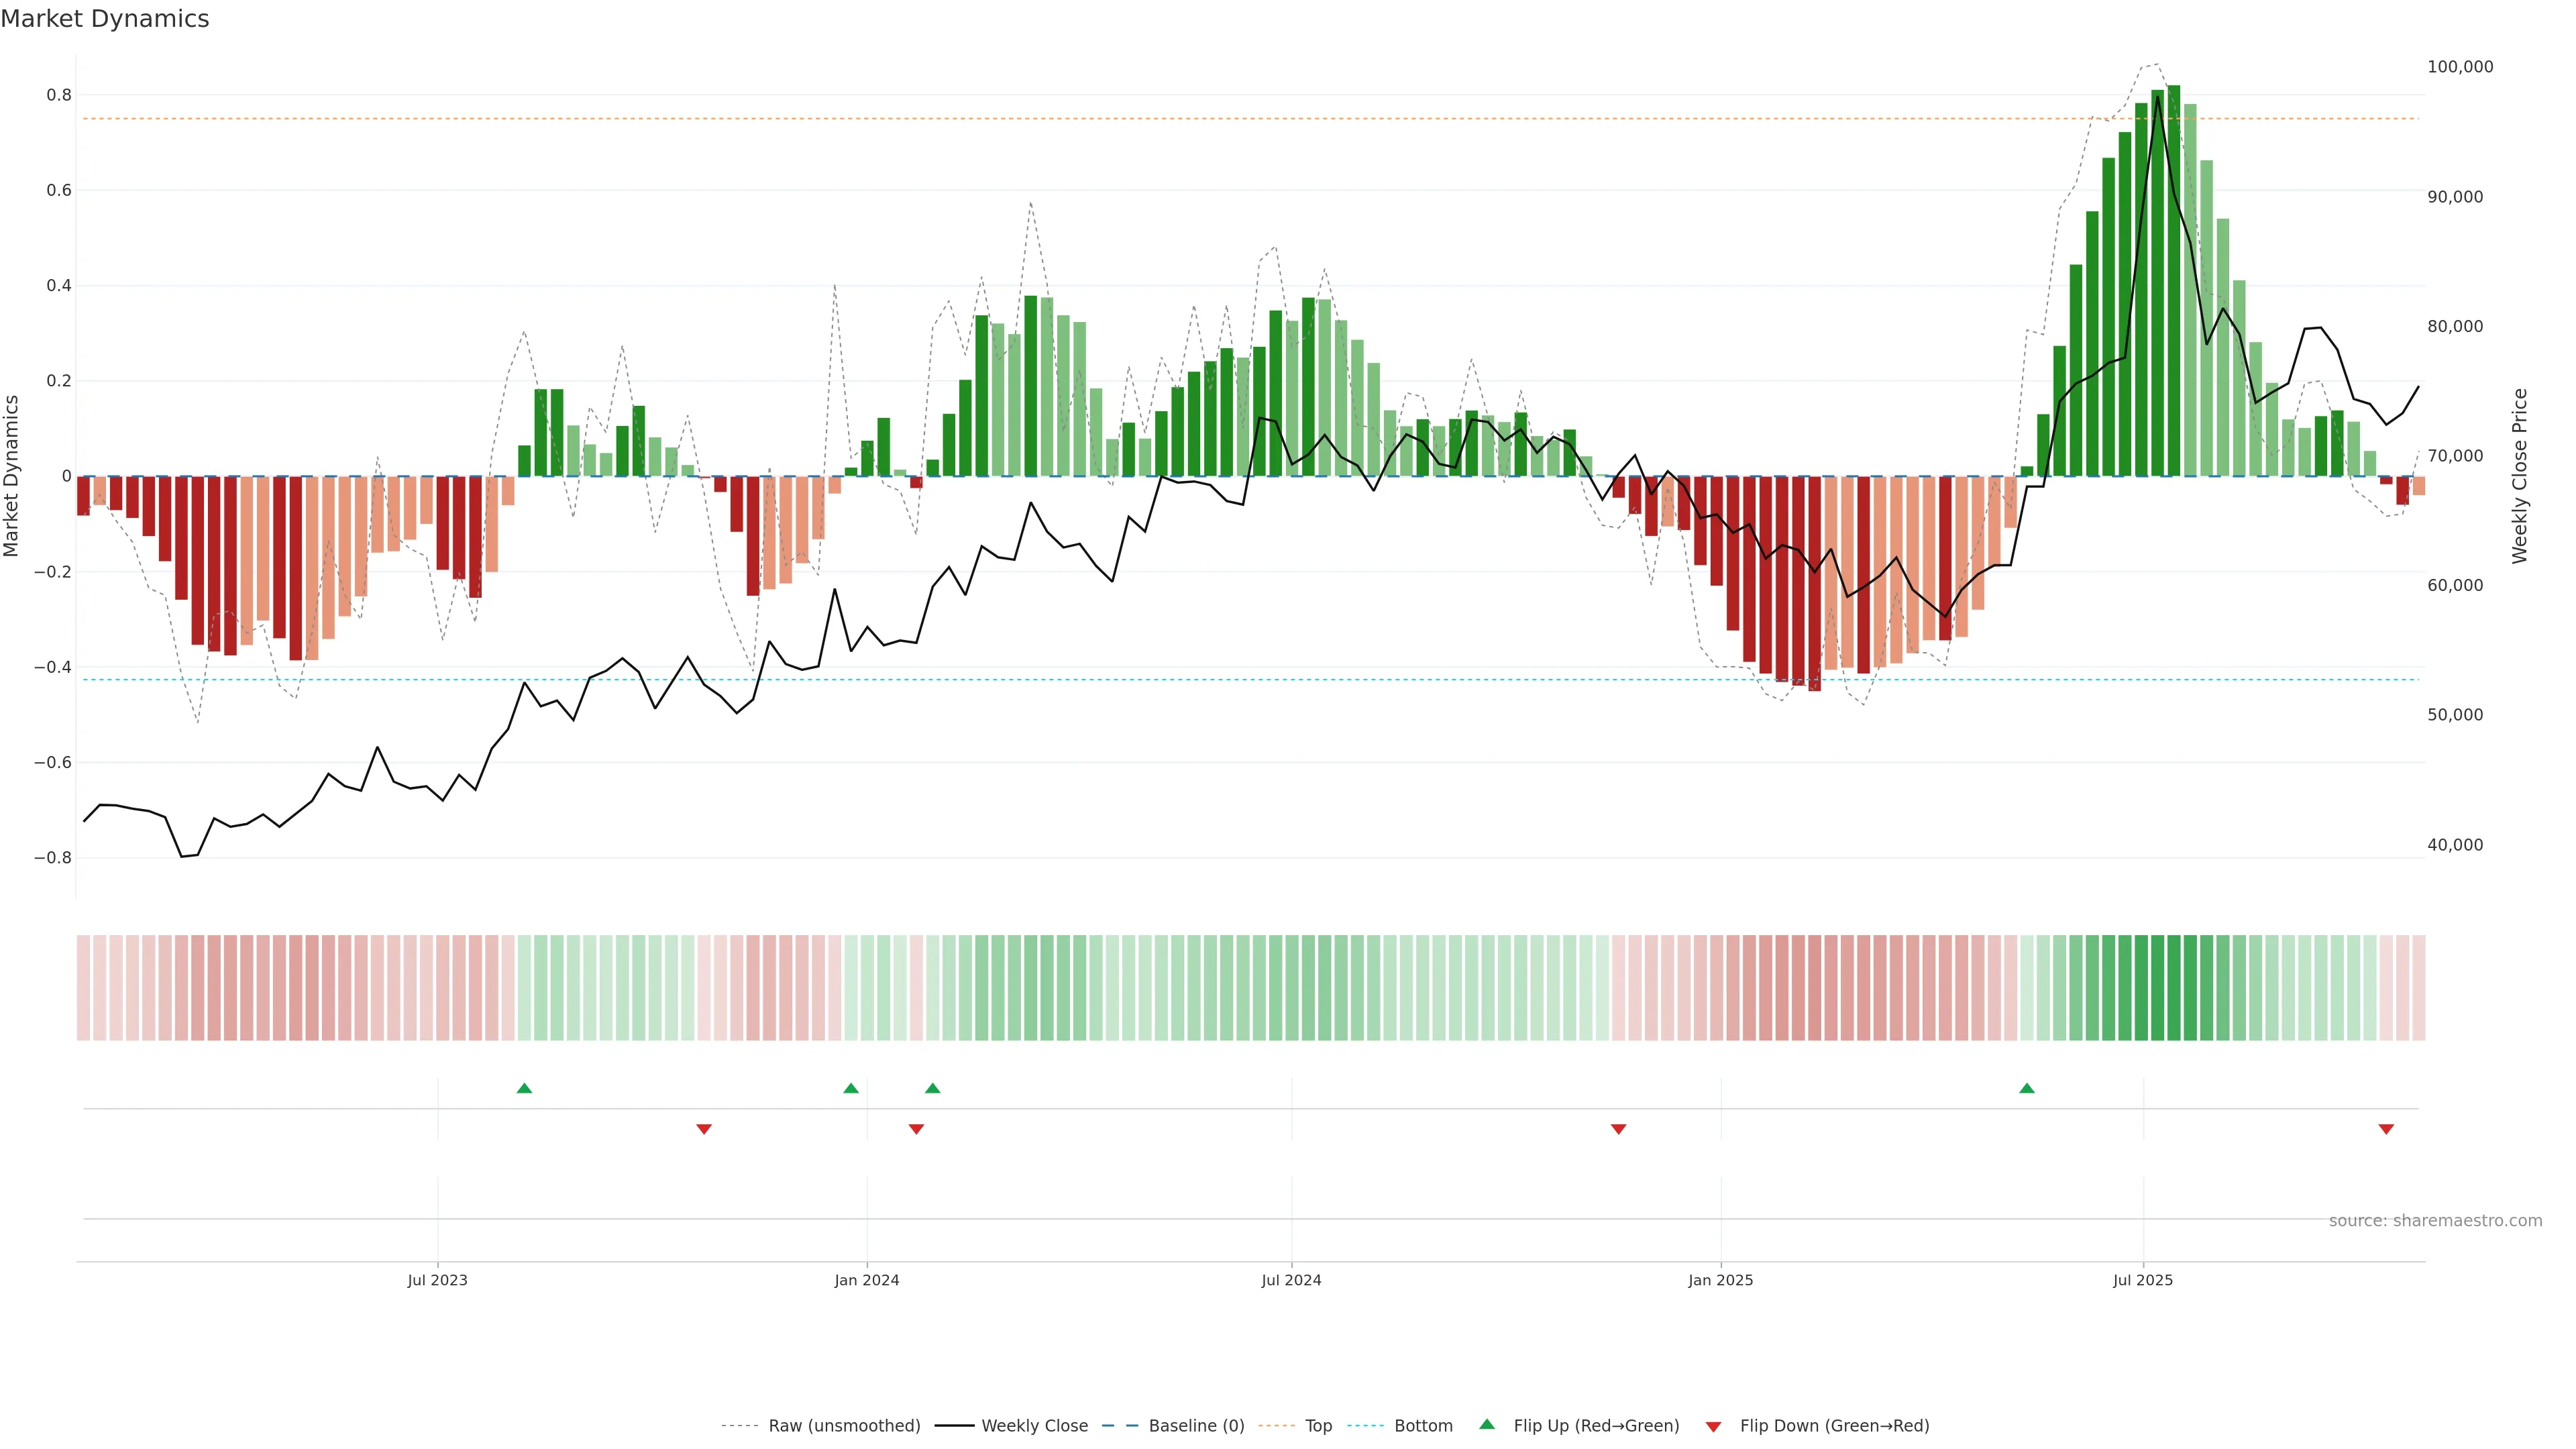Click the darkest green heatmap strip cell
Viewport: 2576px width, 1449px height.
click(x=2174, y=988)
